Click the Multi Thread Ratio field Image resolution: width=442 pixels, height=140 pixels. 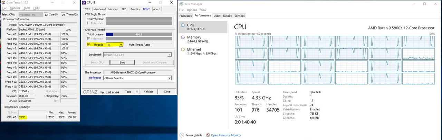click(162, 45)
